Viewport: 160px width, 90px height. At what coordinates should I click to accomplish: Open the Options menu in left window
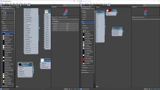coord(21,3)
